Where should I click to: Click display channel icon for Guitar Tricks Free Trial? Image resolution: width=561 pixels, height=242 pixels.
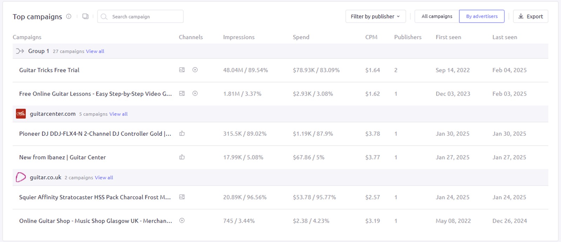tap(182, 70)
